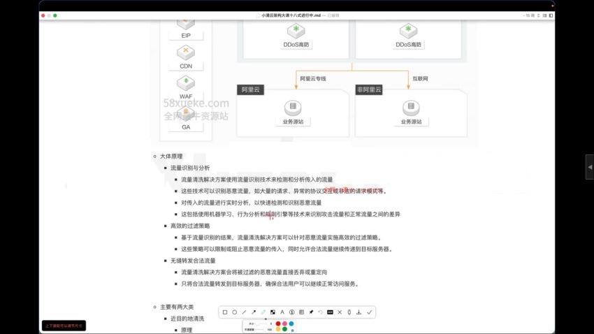594x334 pixels.
Task: Select the rectangle annotation tool
Action: [225, 312]
